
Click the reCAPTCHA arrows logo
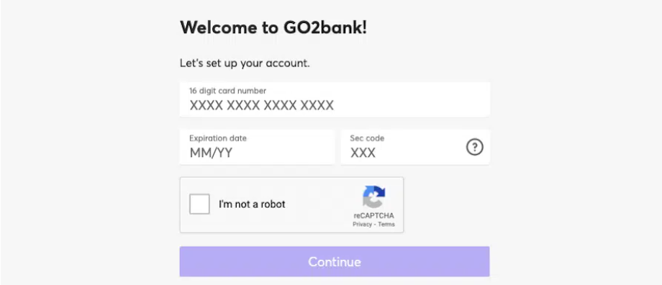coord(373,196)
